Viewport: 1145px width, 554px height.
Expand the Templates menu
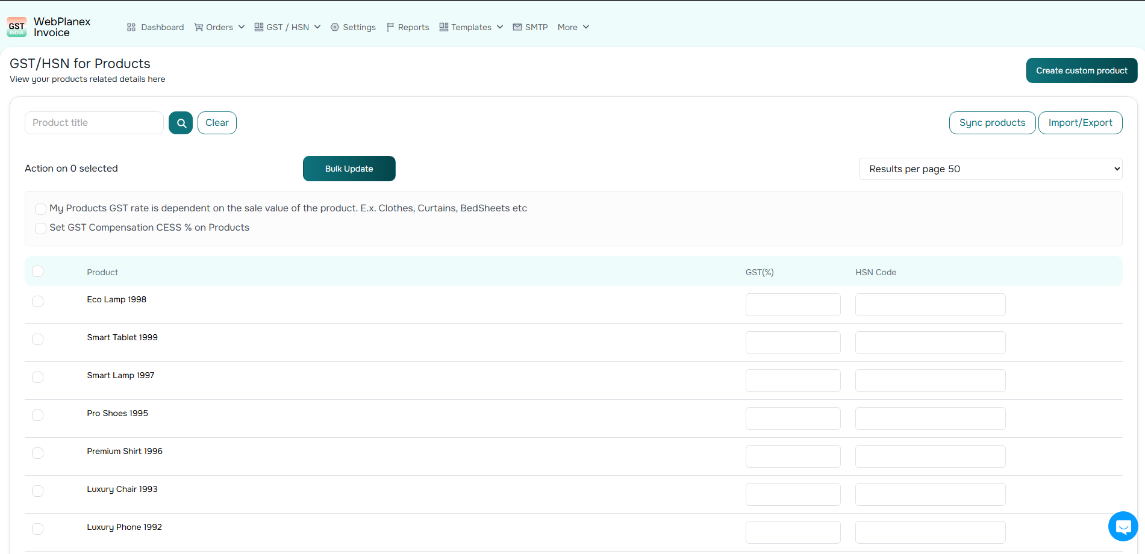[x=471, y=27]
